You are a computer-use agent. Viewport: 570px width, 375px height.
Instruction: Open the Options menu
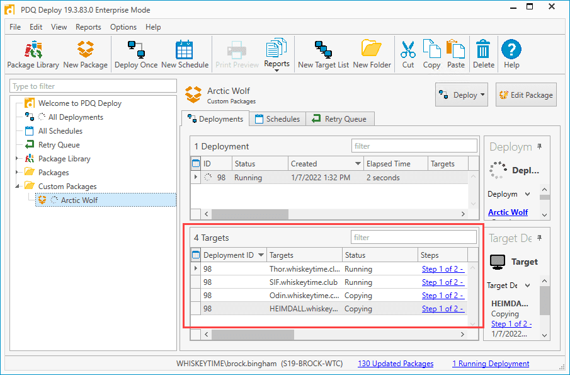(x=123, y=27)
